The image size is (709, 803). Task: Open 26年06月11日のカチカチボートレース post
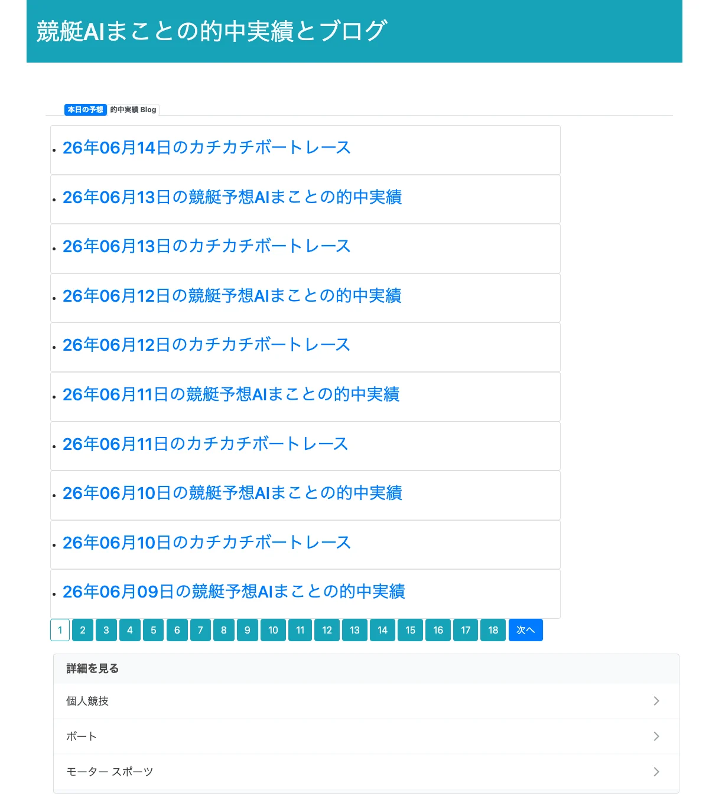point(205,444)
